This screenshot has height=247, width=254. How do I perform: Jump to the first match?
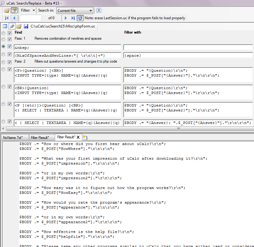tap(7, 18)
